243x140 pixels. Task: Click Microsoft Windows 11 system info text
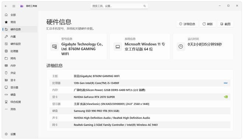point(145,47)
